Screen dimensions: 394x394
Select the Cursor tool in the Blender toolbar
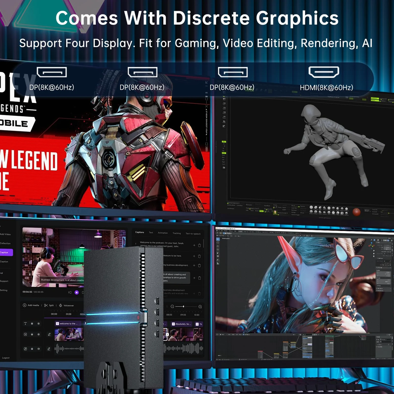(218, 242)
